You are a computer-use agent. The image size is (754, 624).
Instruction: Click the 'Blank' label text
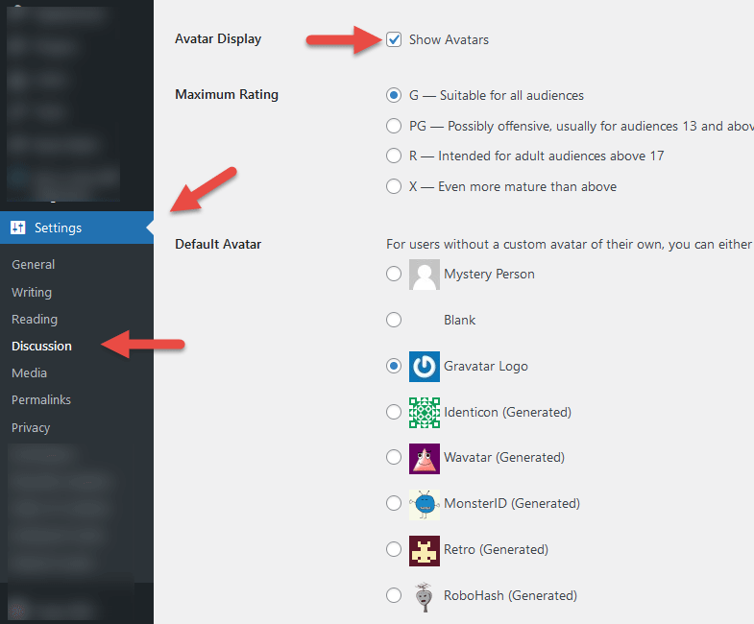click(459, 321)
